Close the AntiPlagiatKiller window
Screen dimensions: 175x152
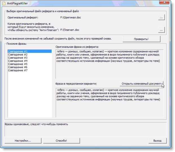coord(164,2)
